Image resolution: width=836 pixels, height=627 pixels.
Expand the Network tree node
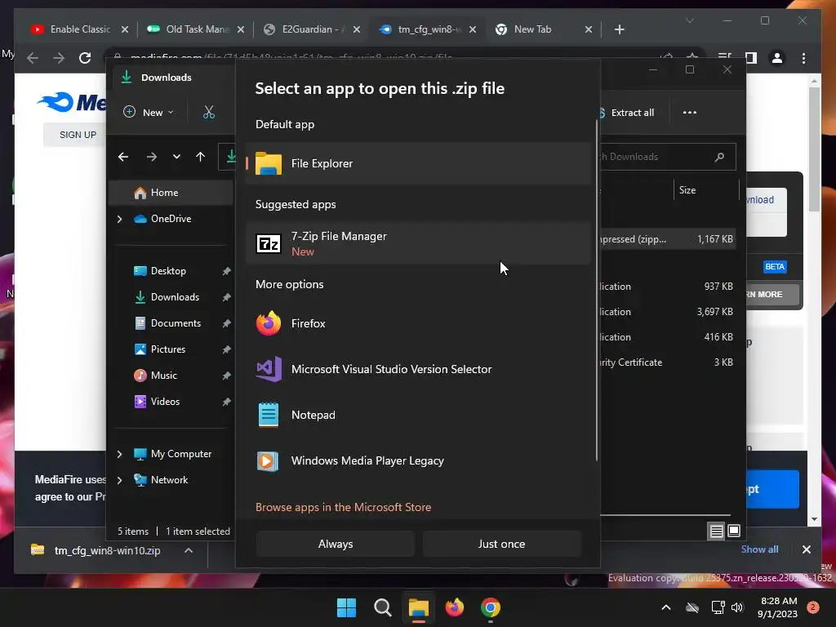pos(119,480)
